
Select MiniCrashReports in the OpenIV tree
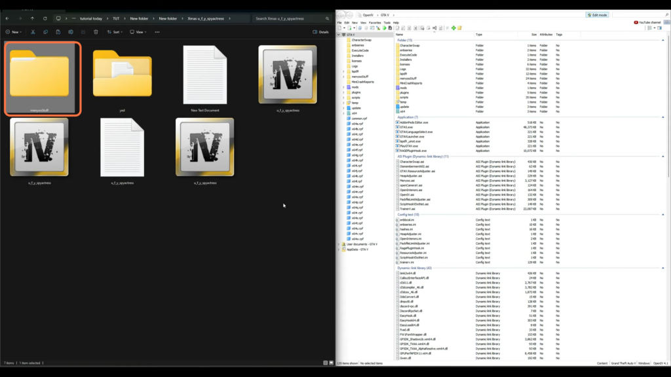(x=362, y=82)
